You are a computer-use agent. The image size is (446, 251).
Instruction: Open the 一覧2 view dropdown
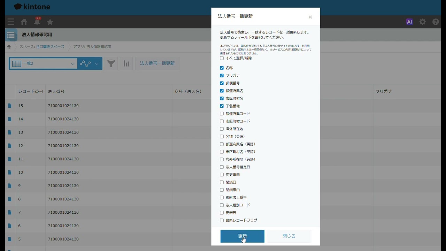coord(43,63)
